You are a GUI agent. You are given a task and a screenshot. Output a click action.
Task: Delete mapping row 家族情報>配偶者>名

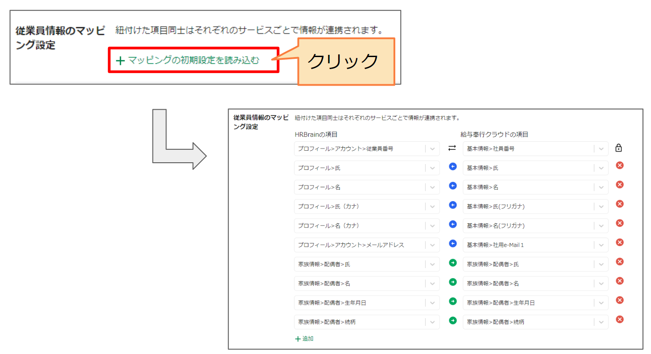coord(619,281)
